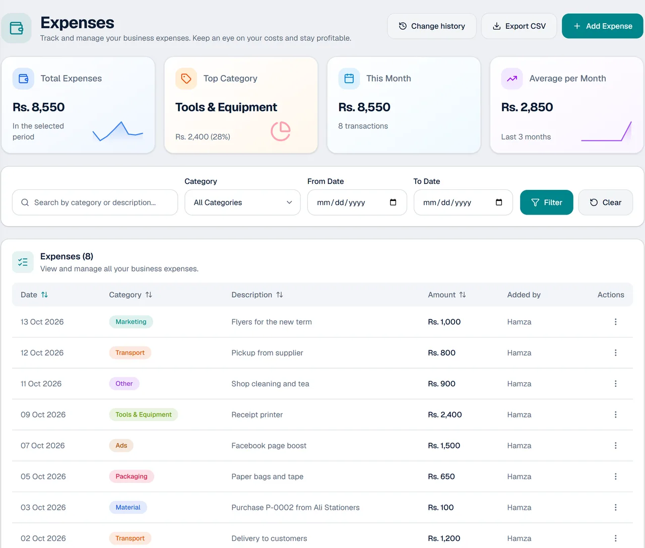Apply the Filter button

click(x=547, y=202)
